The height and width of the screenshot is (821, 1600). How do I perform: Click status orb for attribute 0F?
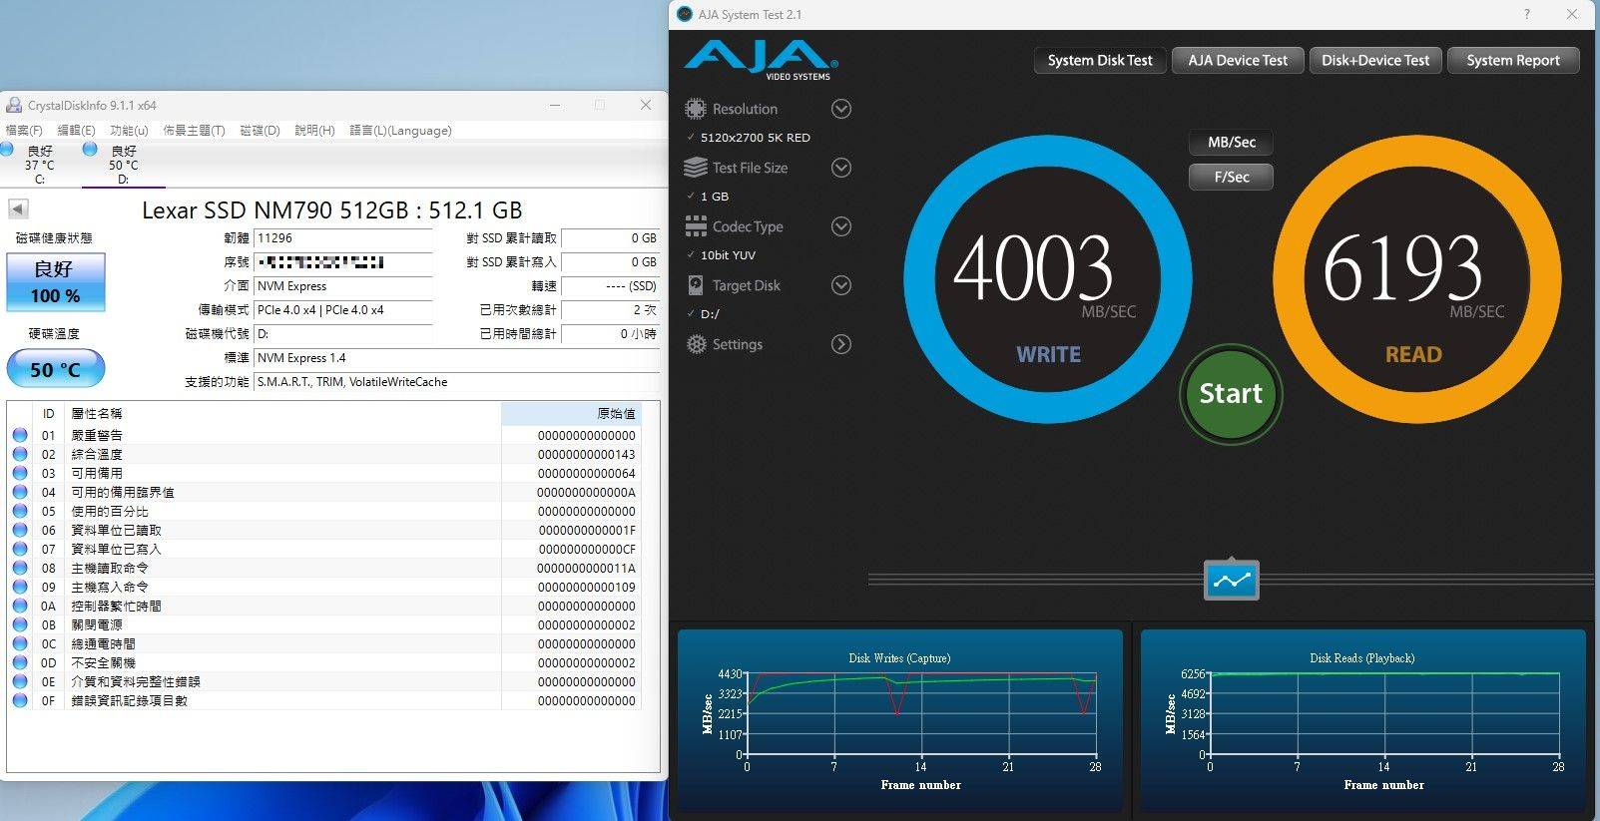[x=20, y=700]
